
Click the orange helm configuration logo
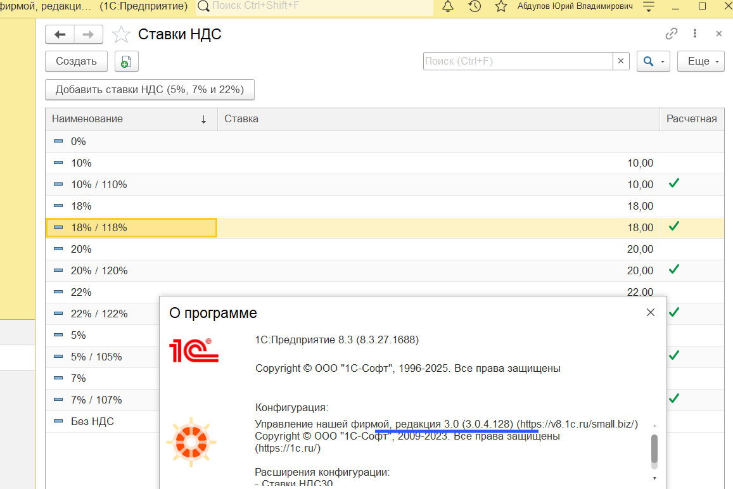191,441
